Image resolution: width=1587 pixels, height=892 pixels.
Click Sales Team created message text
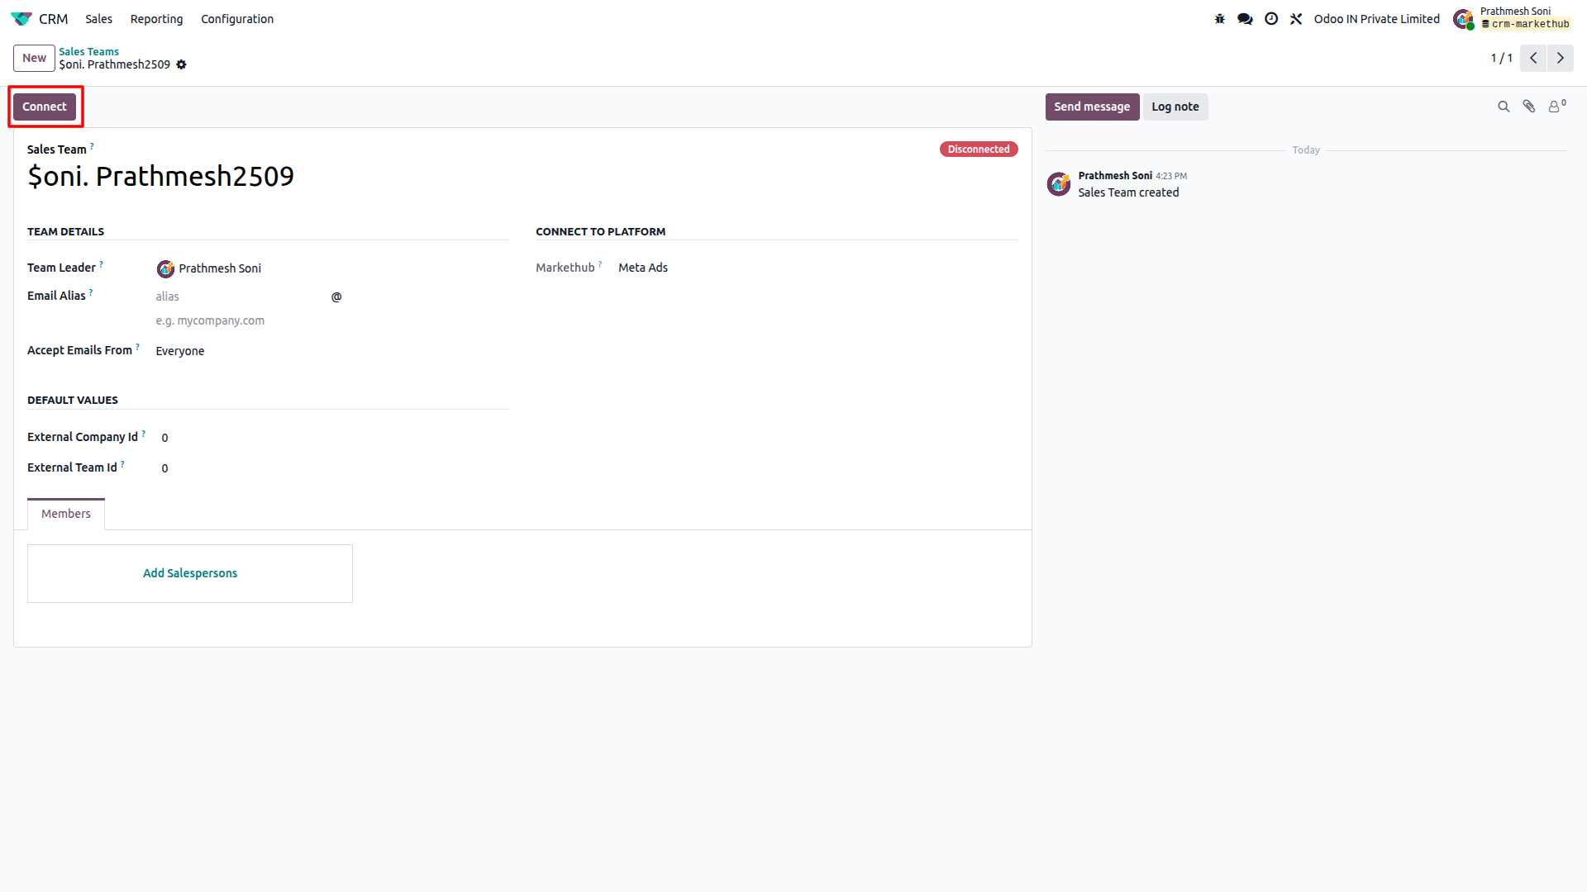1128,192
